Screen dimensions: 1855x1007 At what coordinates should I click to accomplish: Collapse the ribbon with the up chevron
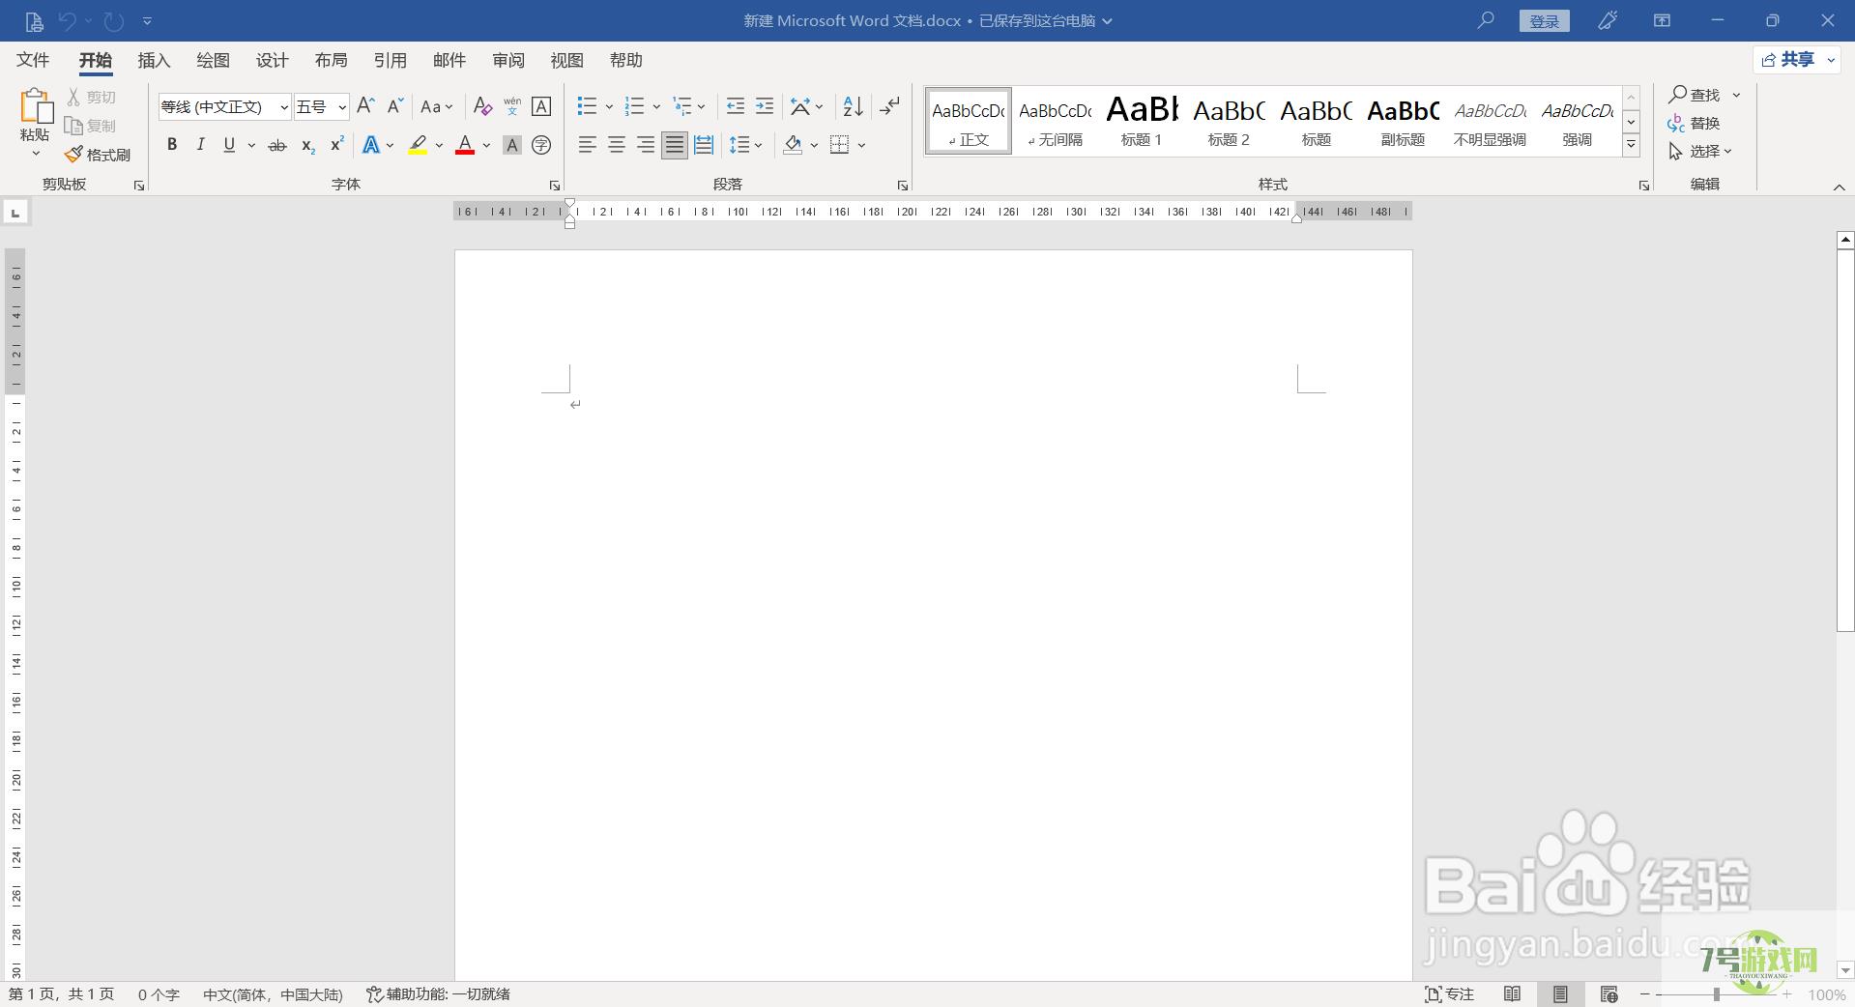(1839, 187)
